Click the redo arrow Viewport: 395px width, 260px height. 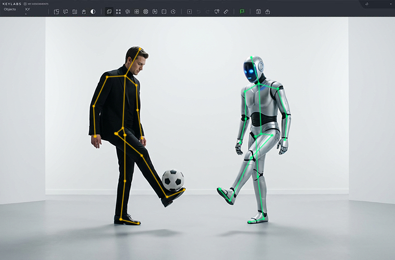[208, 12]
